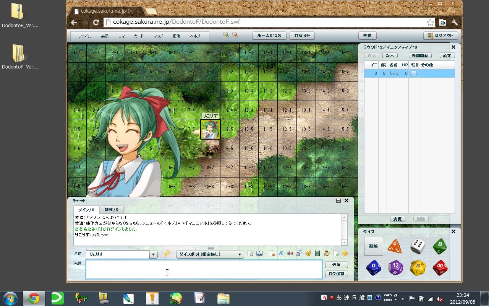Click the taskbar volume icon

point(440,298)
